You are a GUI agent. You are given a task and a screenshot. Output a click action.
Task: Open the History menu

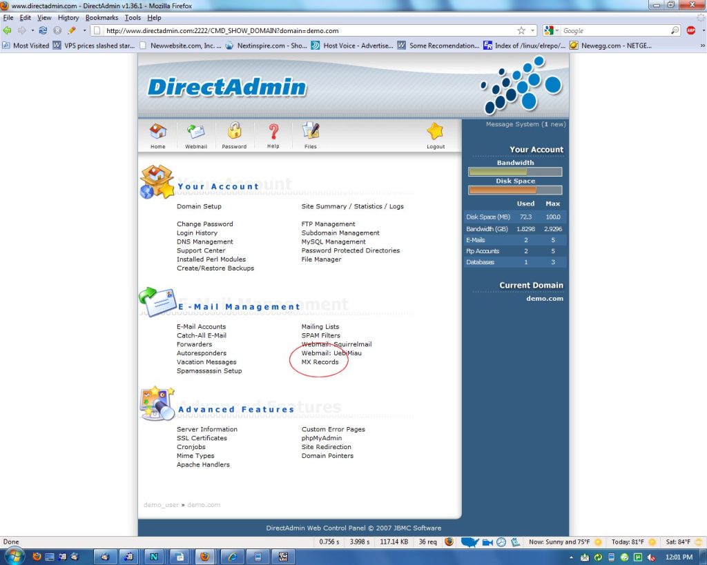click(68, 17)
